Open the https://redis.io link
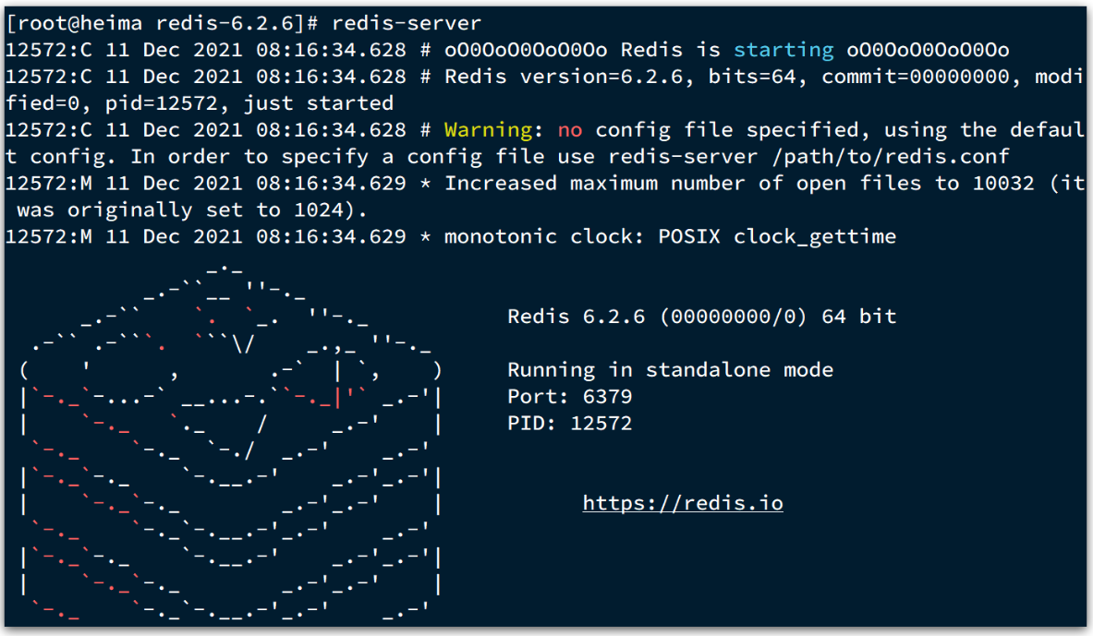The image size is (1093, 636). tap(682, 503)
